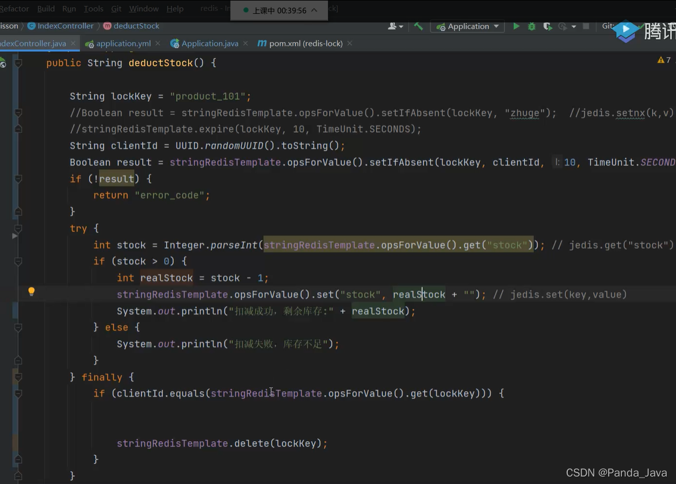The width and height of the screenshot is (676, 484).
Task: Click the deductStock breadcrumb
Action: pos(132,26)
